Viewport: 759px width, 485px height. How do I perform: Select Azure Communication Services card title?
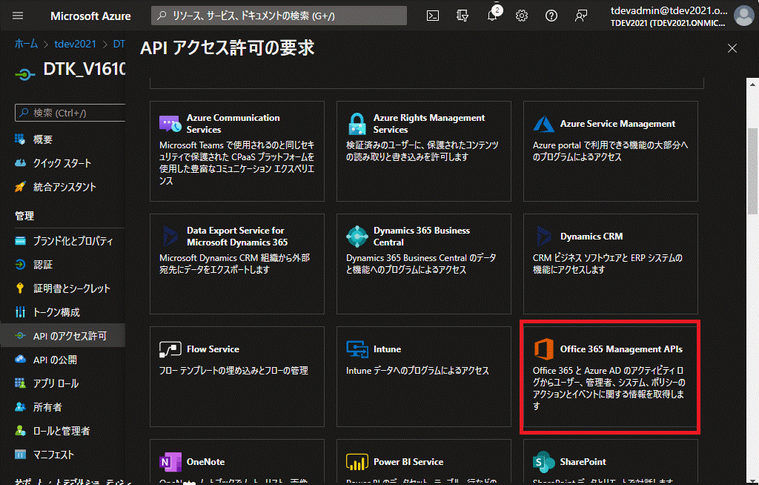[x=233, y=124]
